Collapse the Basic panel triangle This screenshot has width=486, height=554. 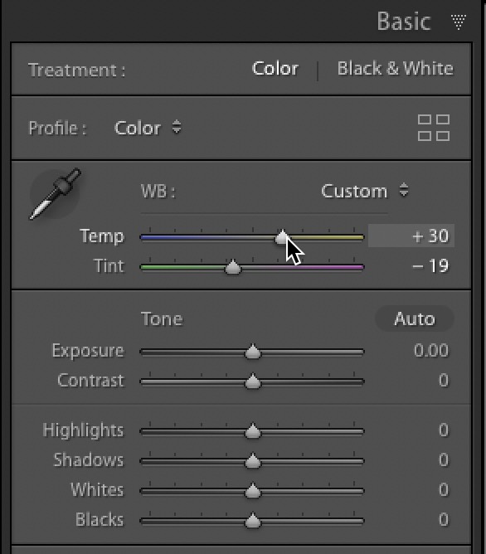coord(459,22)
